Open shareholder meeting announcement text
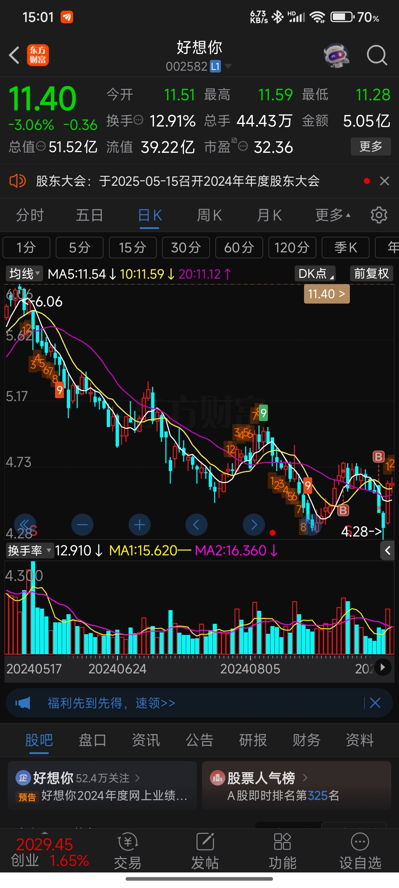 pyautogui.click(x=178, y=181)
